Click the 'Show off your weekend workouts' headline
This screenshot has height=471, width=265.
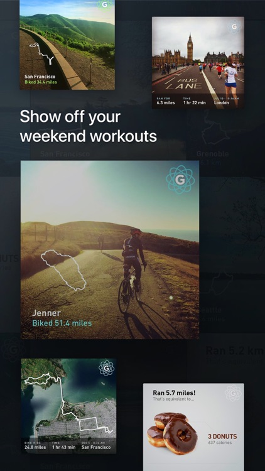point(89,126)
